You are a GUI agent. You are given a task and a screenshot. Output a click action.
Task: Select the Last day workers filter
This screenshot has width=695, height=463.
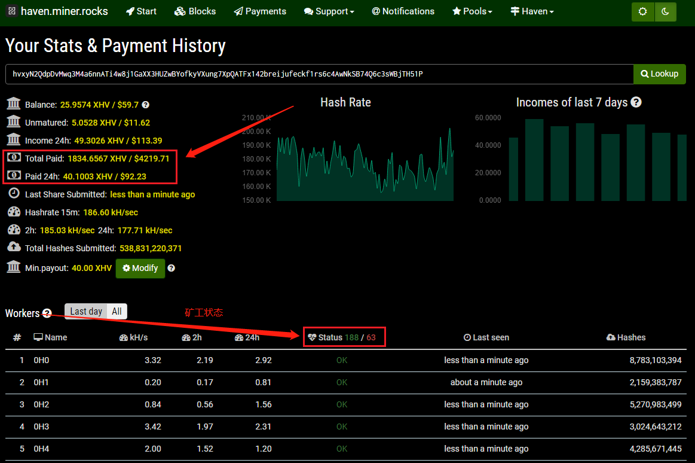click(86, 311)
